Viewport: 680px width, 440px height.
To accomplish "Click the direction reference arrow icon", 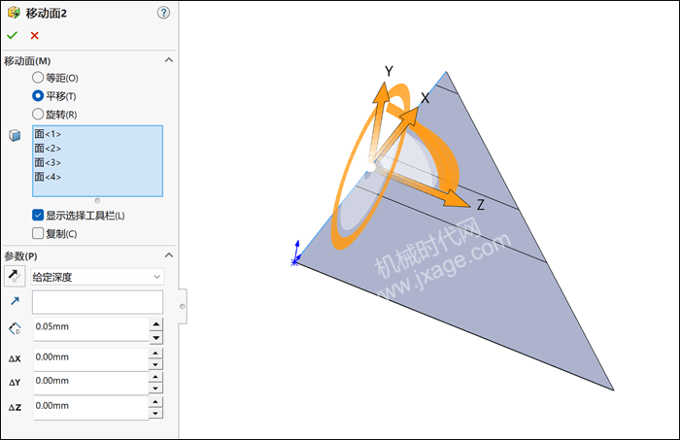I will [15, 301].
